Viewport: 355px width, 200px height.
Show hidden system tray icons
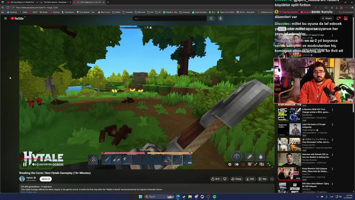pos(318,197)
